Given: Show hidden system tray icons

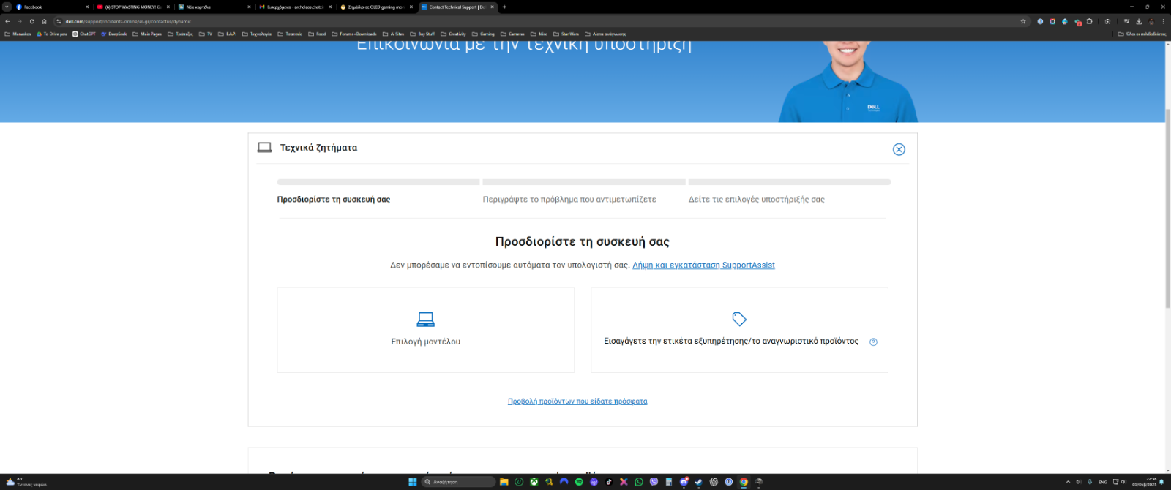Looking at the screenshot, I should click(x=1068, y=482).
